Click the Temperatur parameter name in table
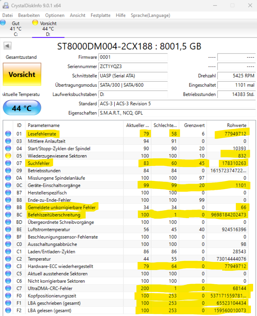 tap(39, 259)
